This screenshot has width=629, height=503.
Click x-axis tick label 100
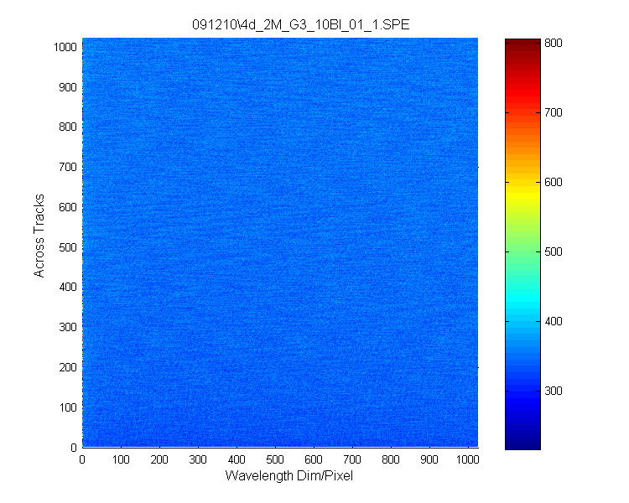(121, 459)
